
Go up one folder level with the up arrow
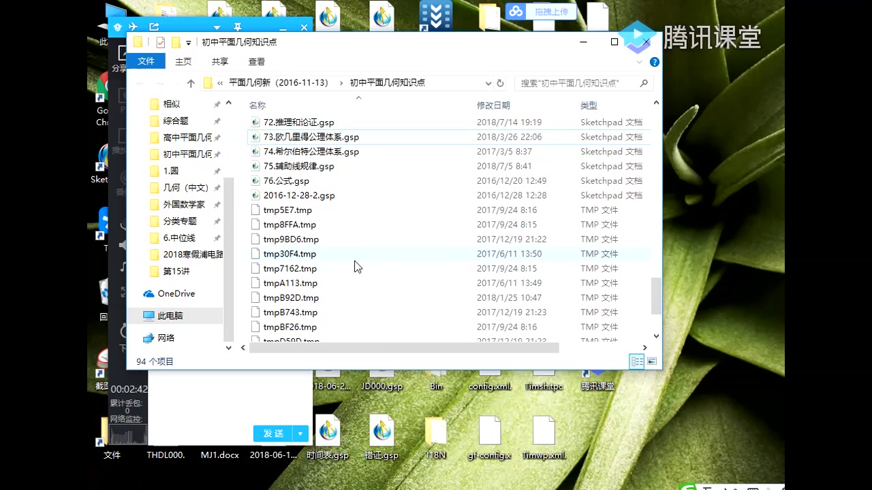click(191, 83)
